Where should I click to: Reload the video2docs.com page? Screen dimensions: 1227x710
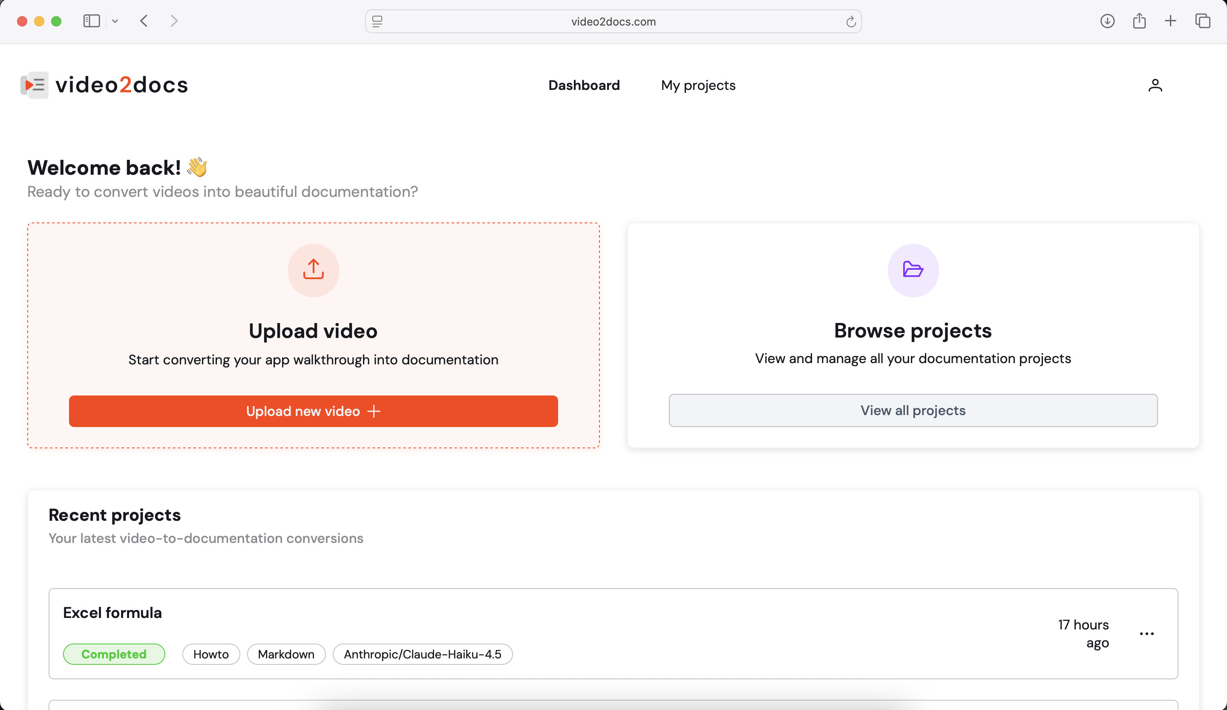851,21
